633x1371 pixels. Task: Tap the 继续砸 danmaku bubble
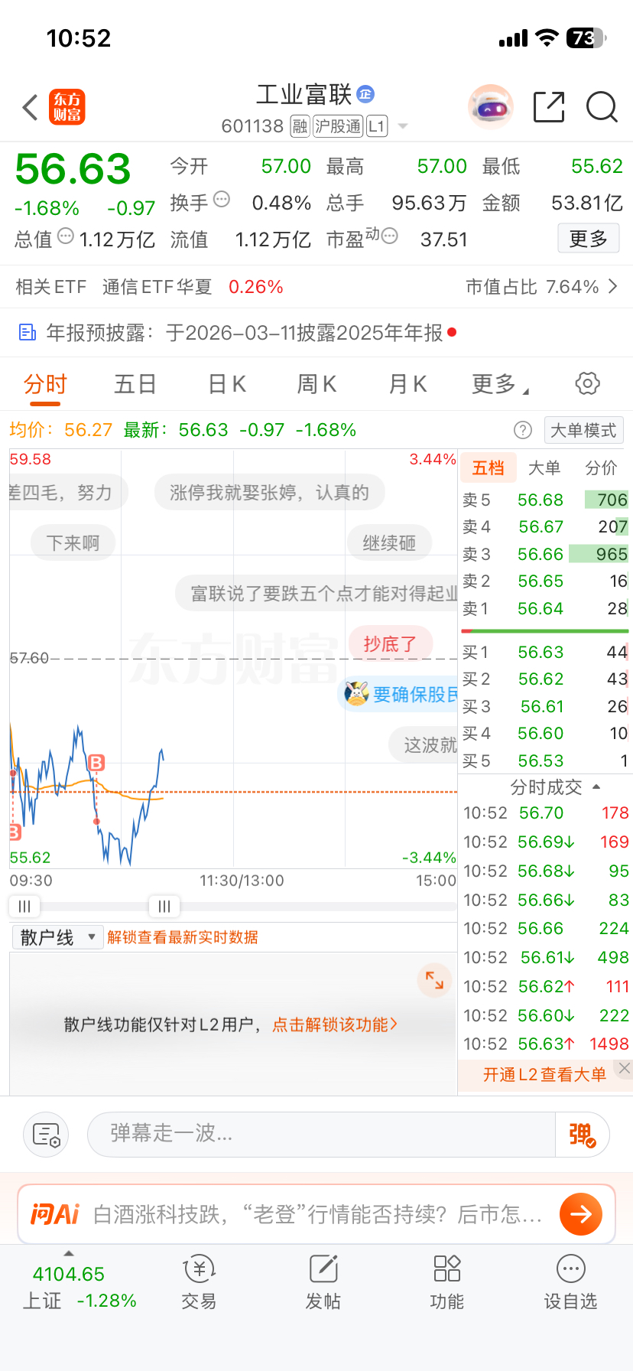[x=389, y=542]
